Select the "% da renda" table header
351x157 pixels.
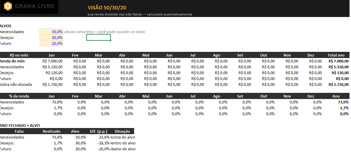pos(19,96)
